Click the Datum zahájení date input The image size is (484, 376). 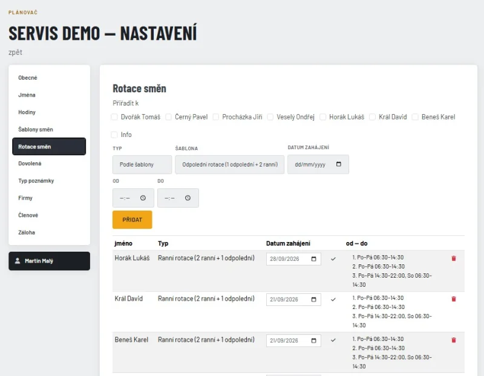[x=318, y=164]
